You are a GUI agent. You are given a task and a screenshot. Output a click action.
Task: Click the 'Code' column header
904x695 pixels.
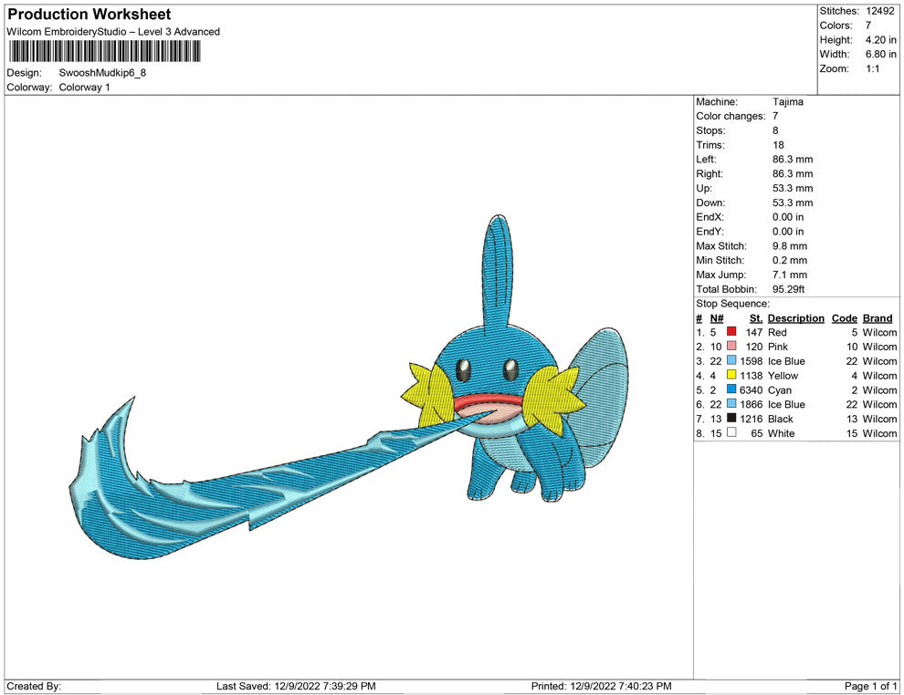pos(844,317)
